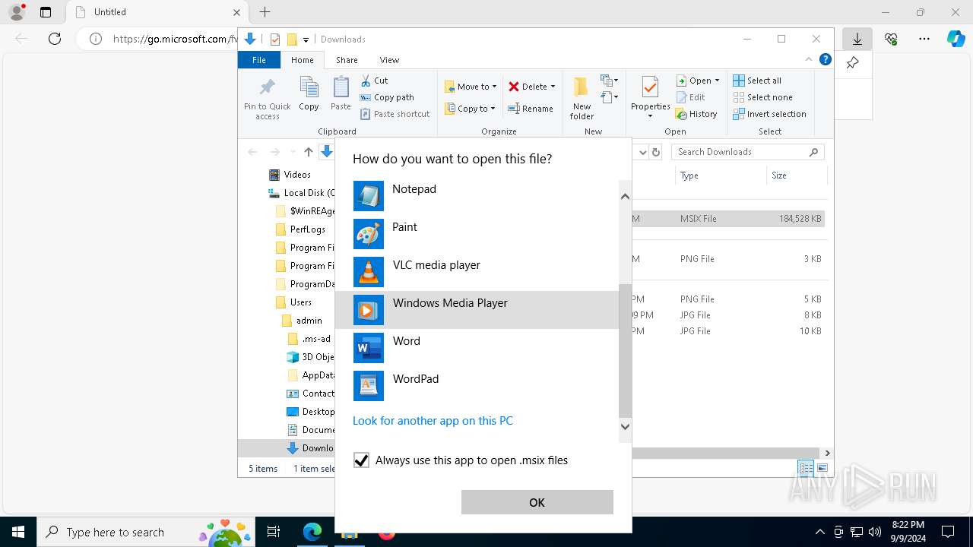Open Task View on taskbar

[x=274, y=532]
